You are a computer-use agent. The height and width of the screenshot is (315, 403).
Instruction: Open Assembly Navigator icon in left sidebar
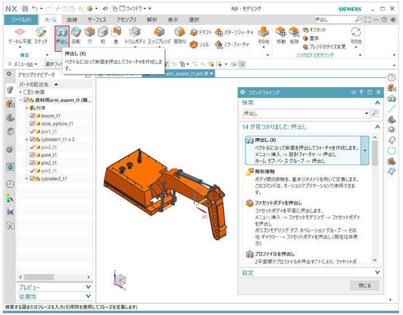point(10,90)
